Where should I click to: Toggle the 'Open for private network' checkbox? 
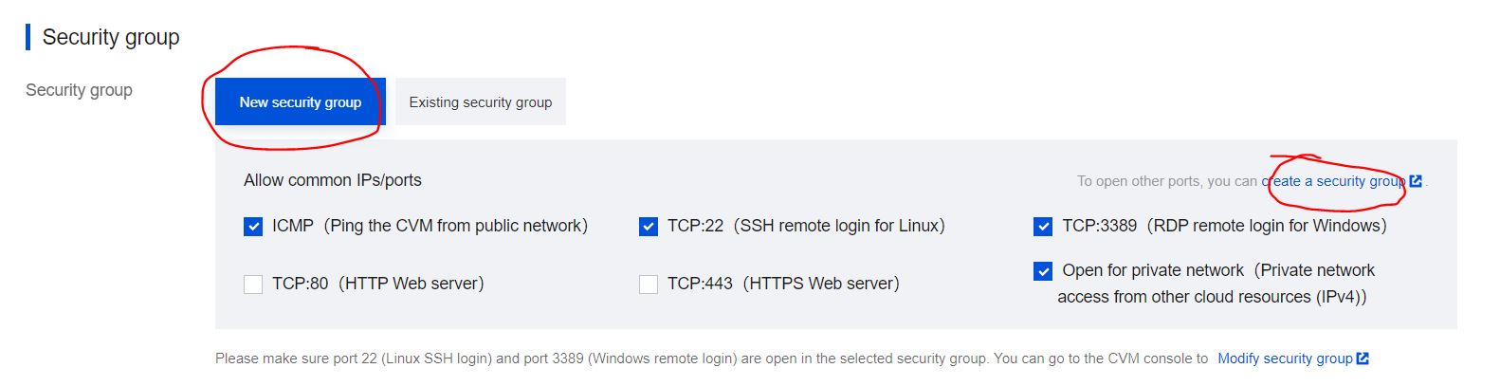pyautogui.click(x=1043, y=271)
